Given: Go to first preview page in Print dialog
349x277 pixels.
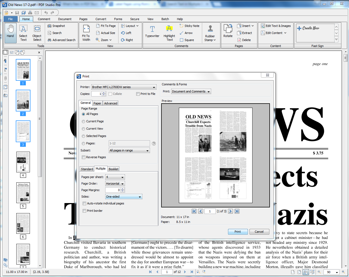Looking at the screenshot, I should [x=194, y=211].
